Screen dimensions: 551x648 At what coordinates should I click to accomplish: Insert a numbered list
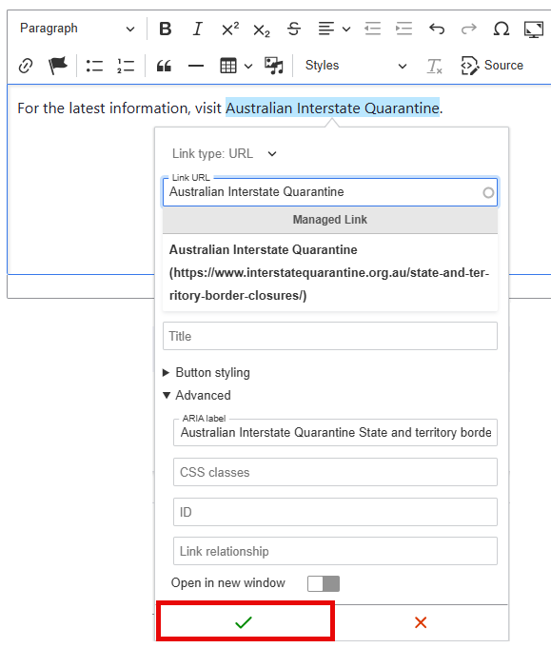click(x=126, y=66)
